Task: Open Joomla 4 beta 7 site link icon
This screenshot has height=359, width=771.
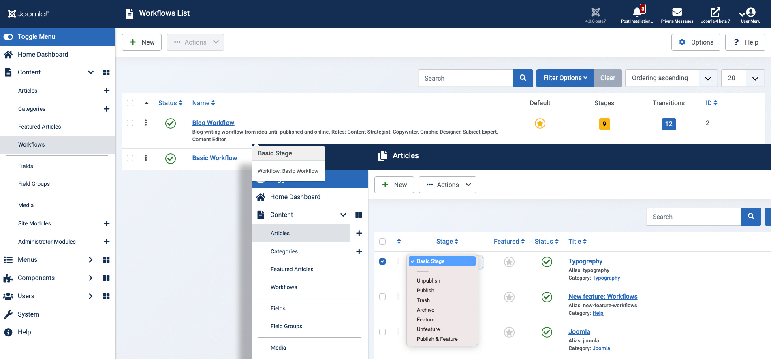Action: click(x=715, y=12)
